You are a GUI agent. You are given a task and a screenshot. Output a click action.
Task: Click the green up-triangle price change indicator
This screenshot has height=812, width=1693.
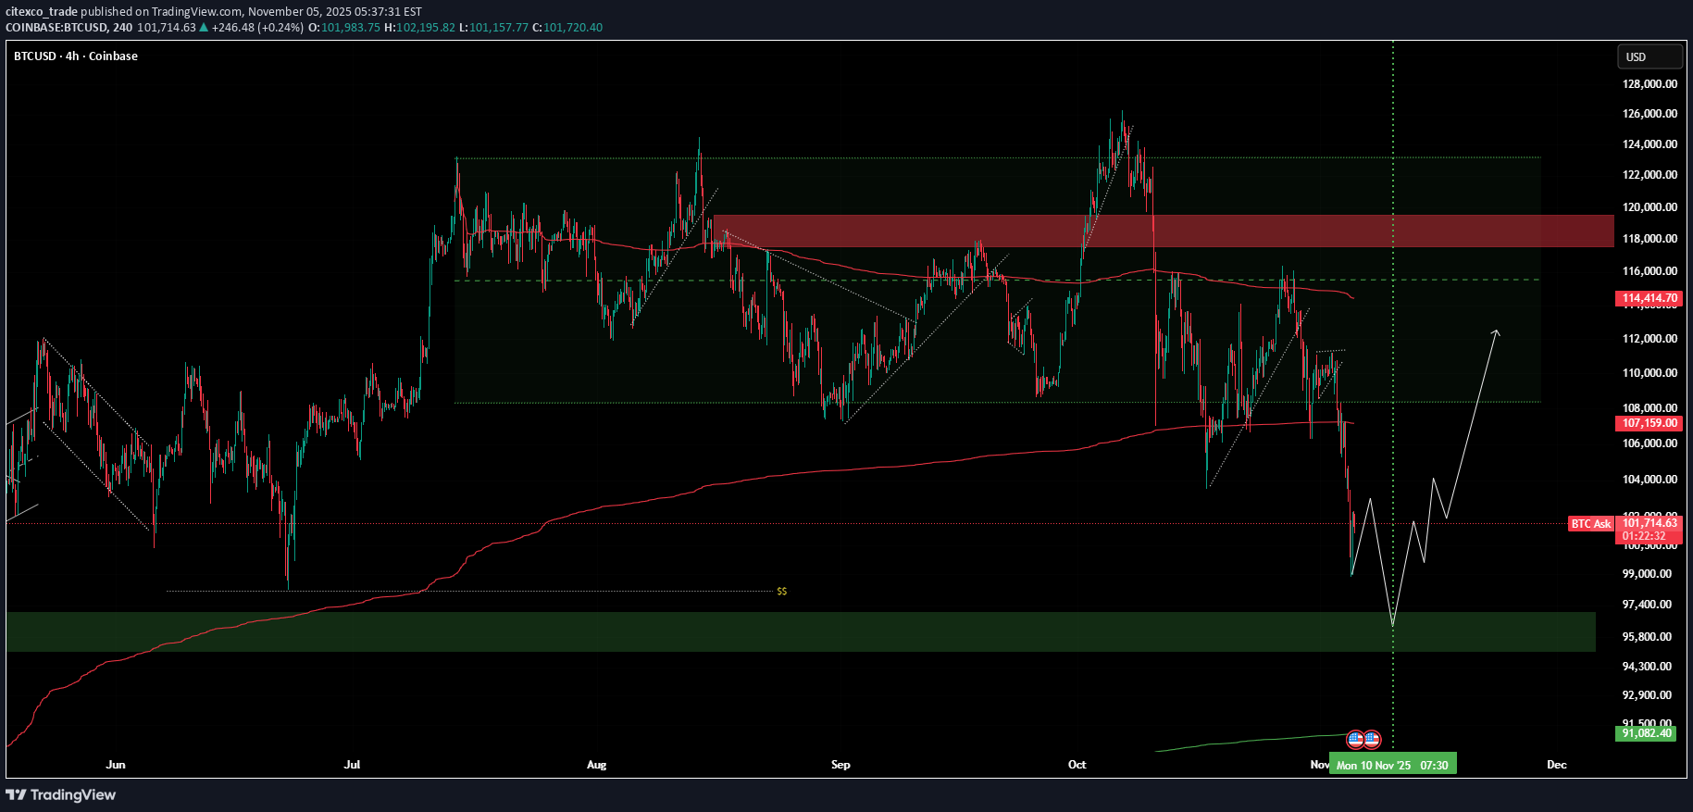point(204,28)
